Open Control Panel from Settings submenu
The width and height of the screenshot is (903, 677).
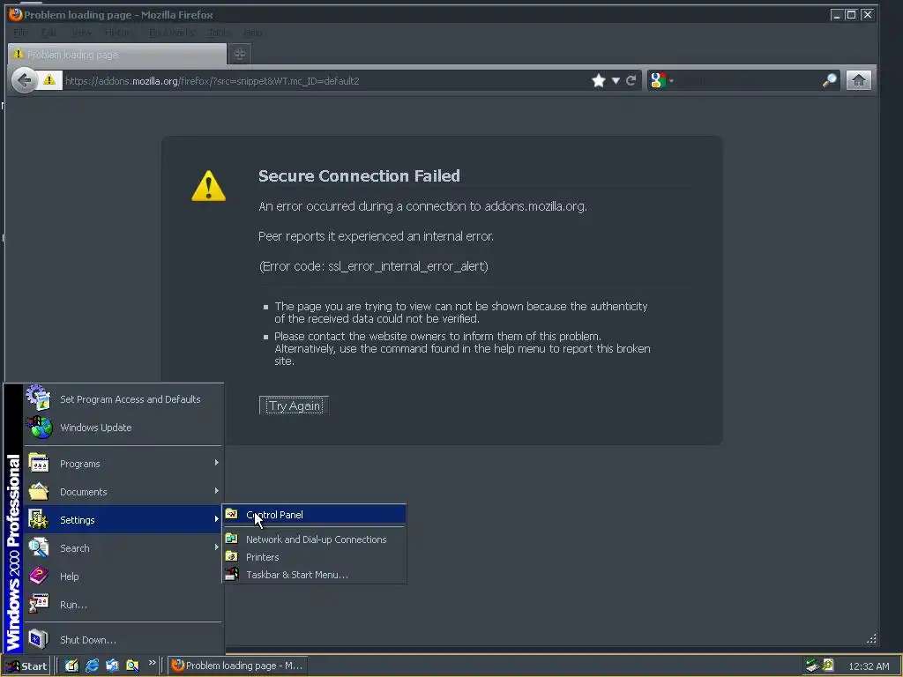pos(315,514)
